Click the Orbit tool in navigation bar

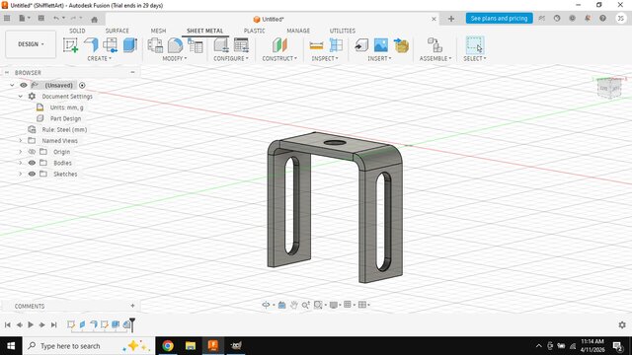[266, 305]
